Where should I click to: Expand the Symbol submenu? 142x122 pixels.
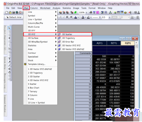41,16
